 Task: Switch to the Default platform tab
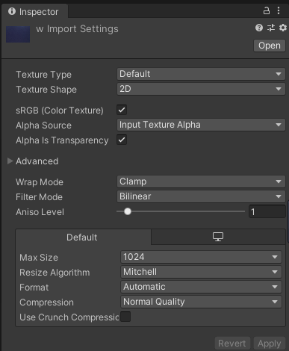pyautogui.click(x=83, y=237)
